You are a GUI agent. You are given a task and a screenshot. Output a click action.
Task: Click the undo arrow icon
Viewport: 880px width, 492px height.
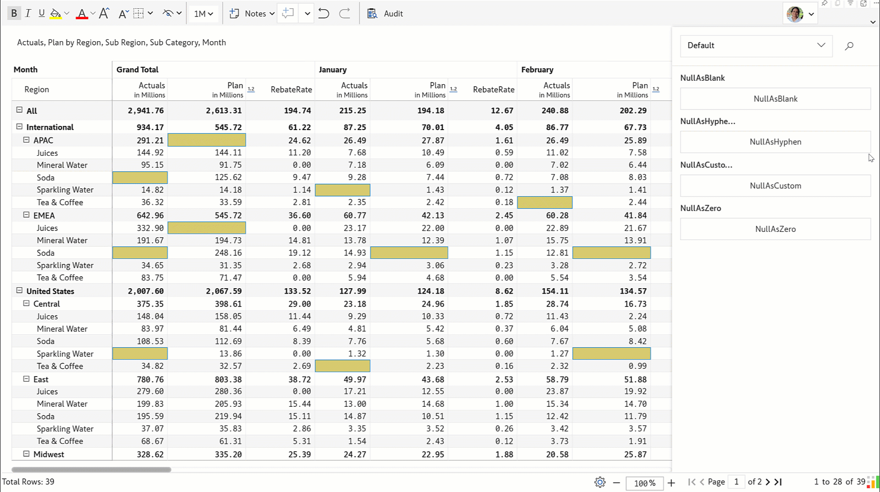(x=324, y=13)
